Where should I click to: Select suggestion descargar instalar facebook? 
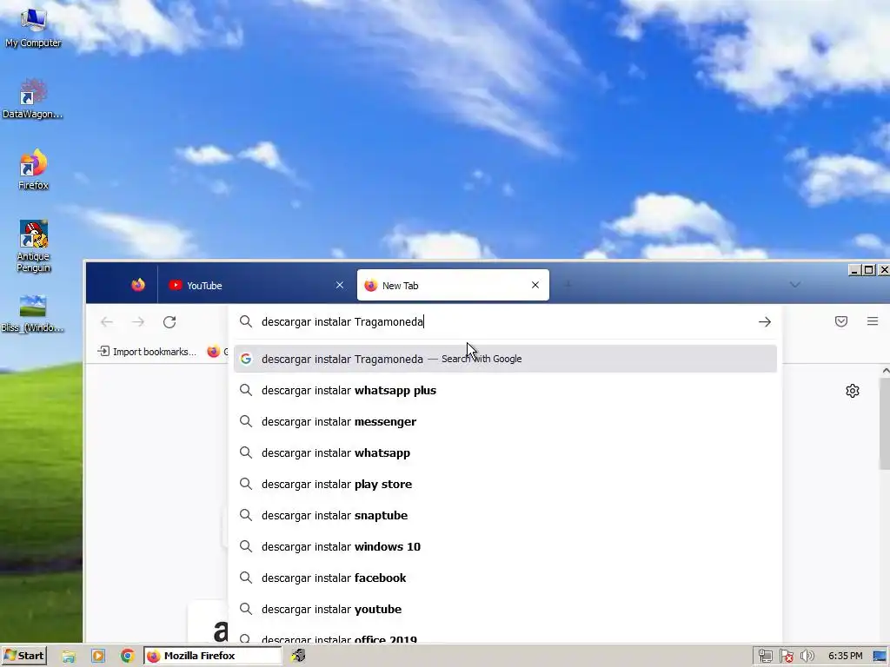pyautogui.click(x=505, y=578)
